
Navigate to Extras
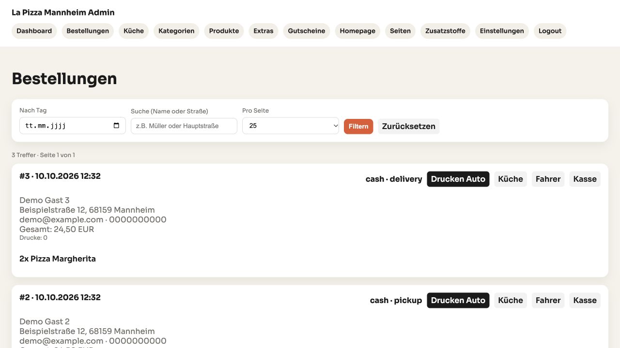(x=263, y=31)
